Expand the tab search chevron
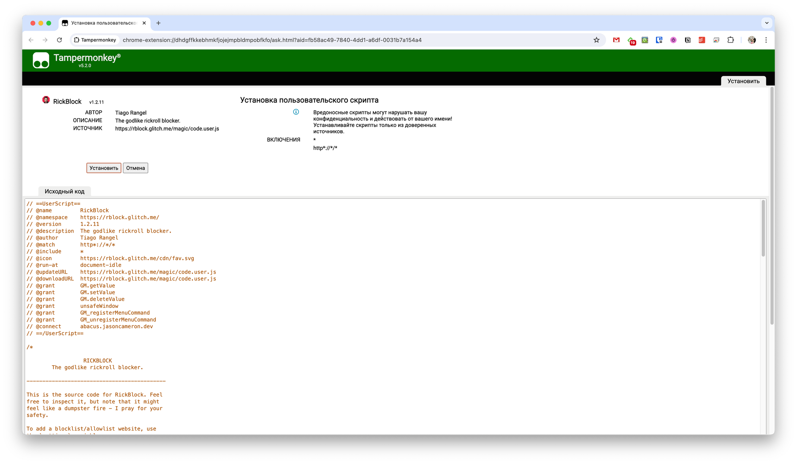Image resolution: width=797 pixels, height=464 pixels. pyautogui.click(x=767, y=23)
